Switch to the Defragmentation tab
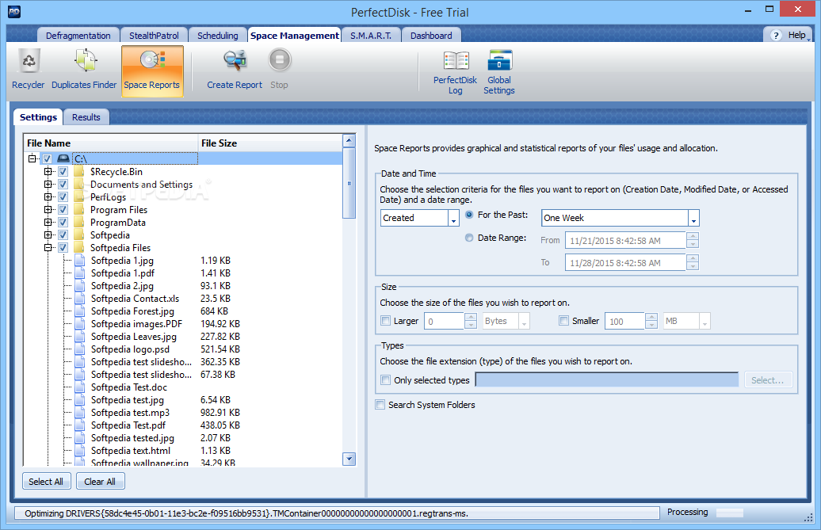 pos(78,35)
